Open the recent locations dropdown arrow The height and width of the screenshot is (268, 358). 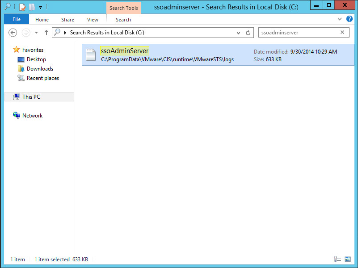(36, 33)
